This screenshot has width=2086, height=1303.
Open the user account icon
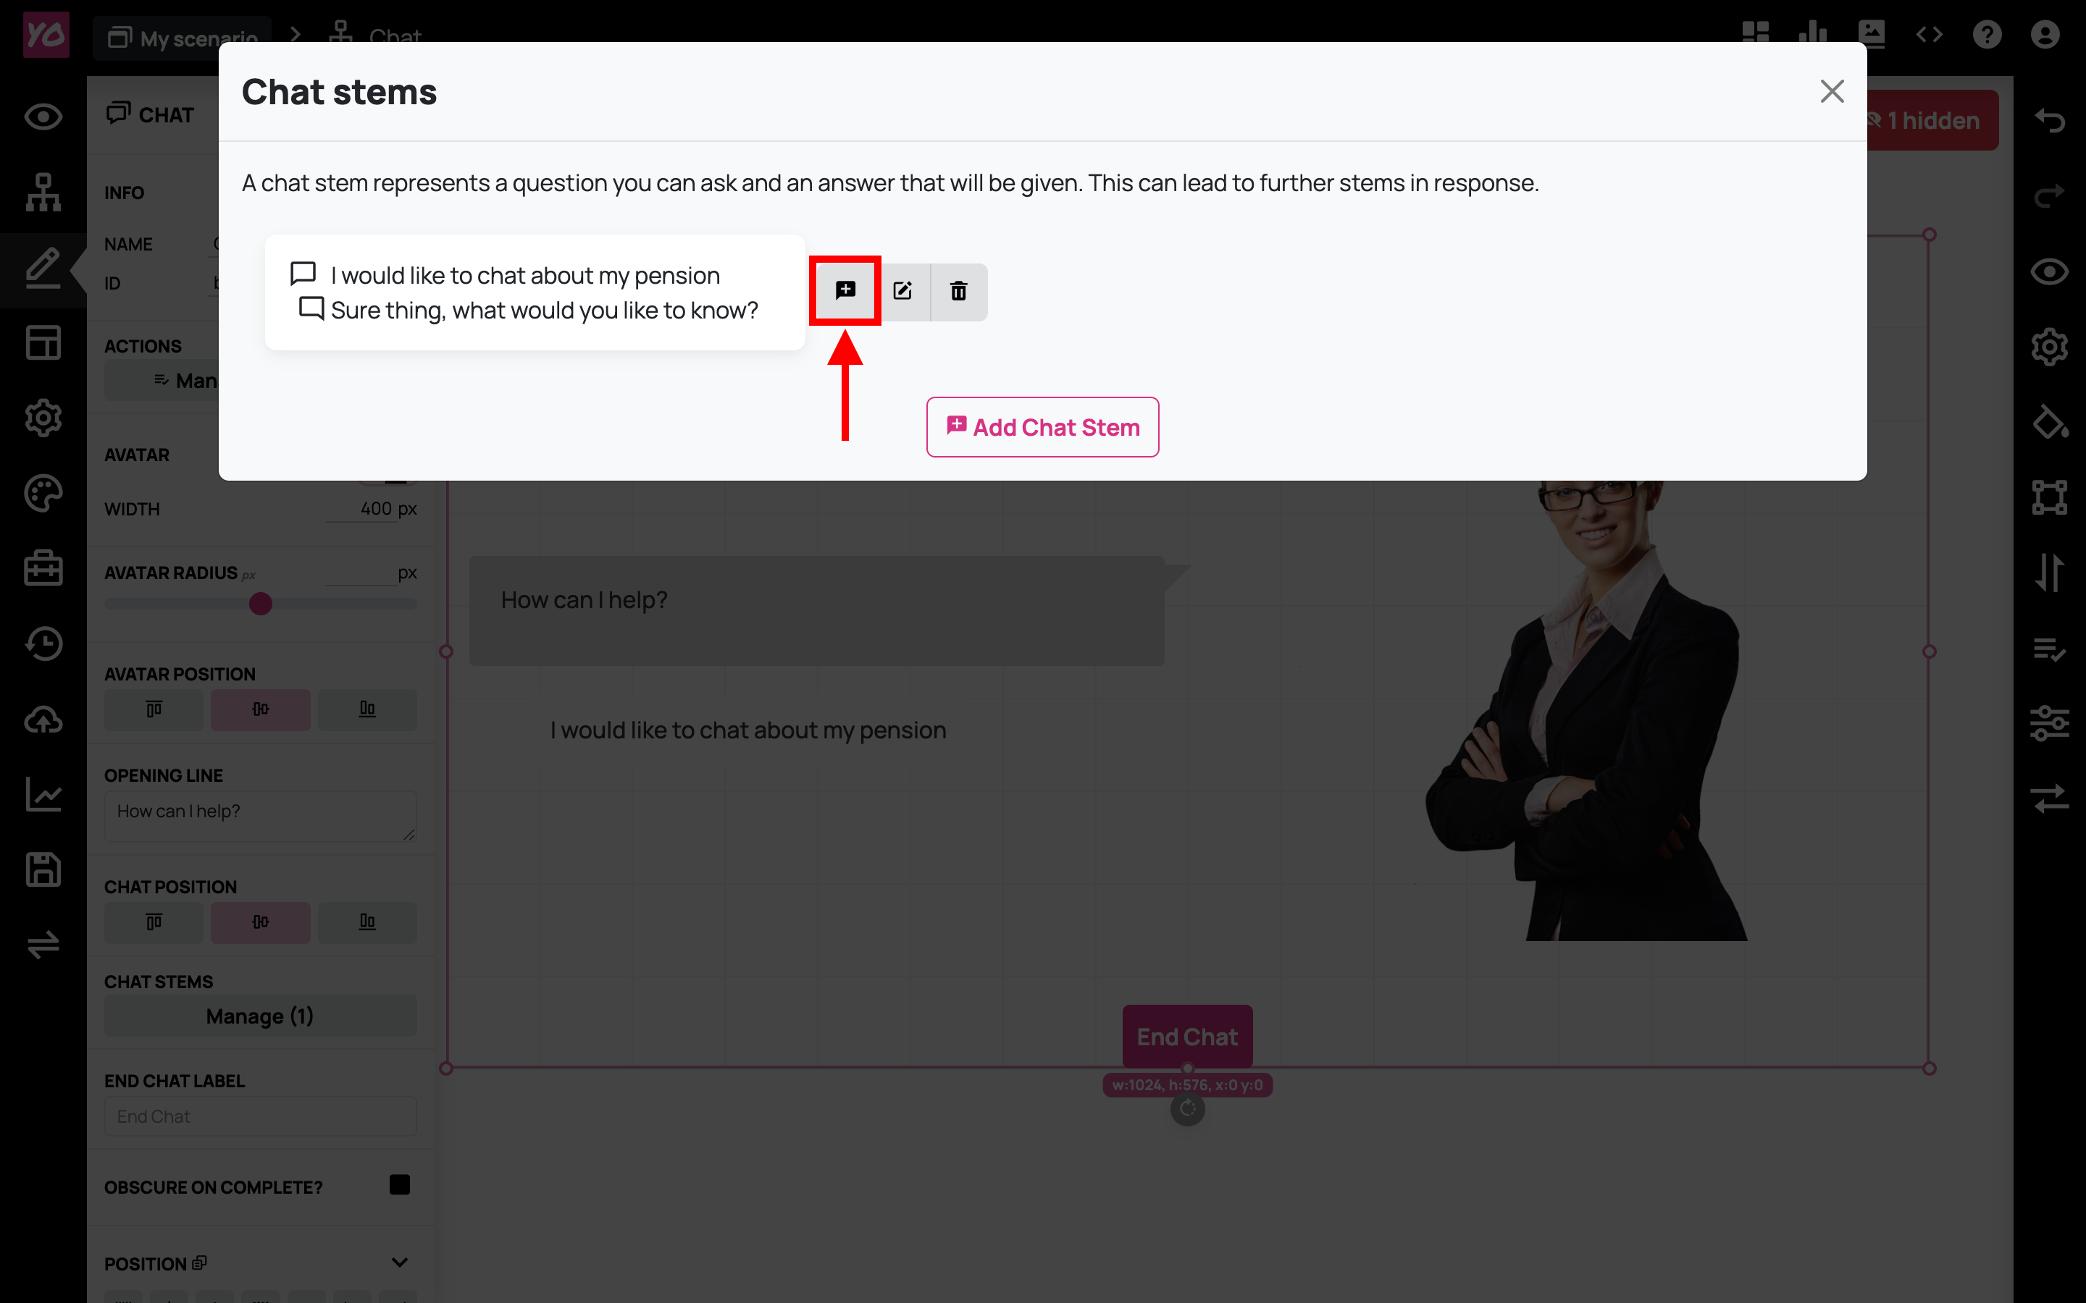tap(2045, 35)
